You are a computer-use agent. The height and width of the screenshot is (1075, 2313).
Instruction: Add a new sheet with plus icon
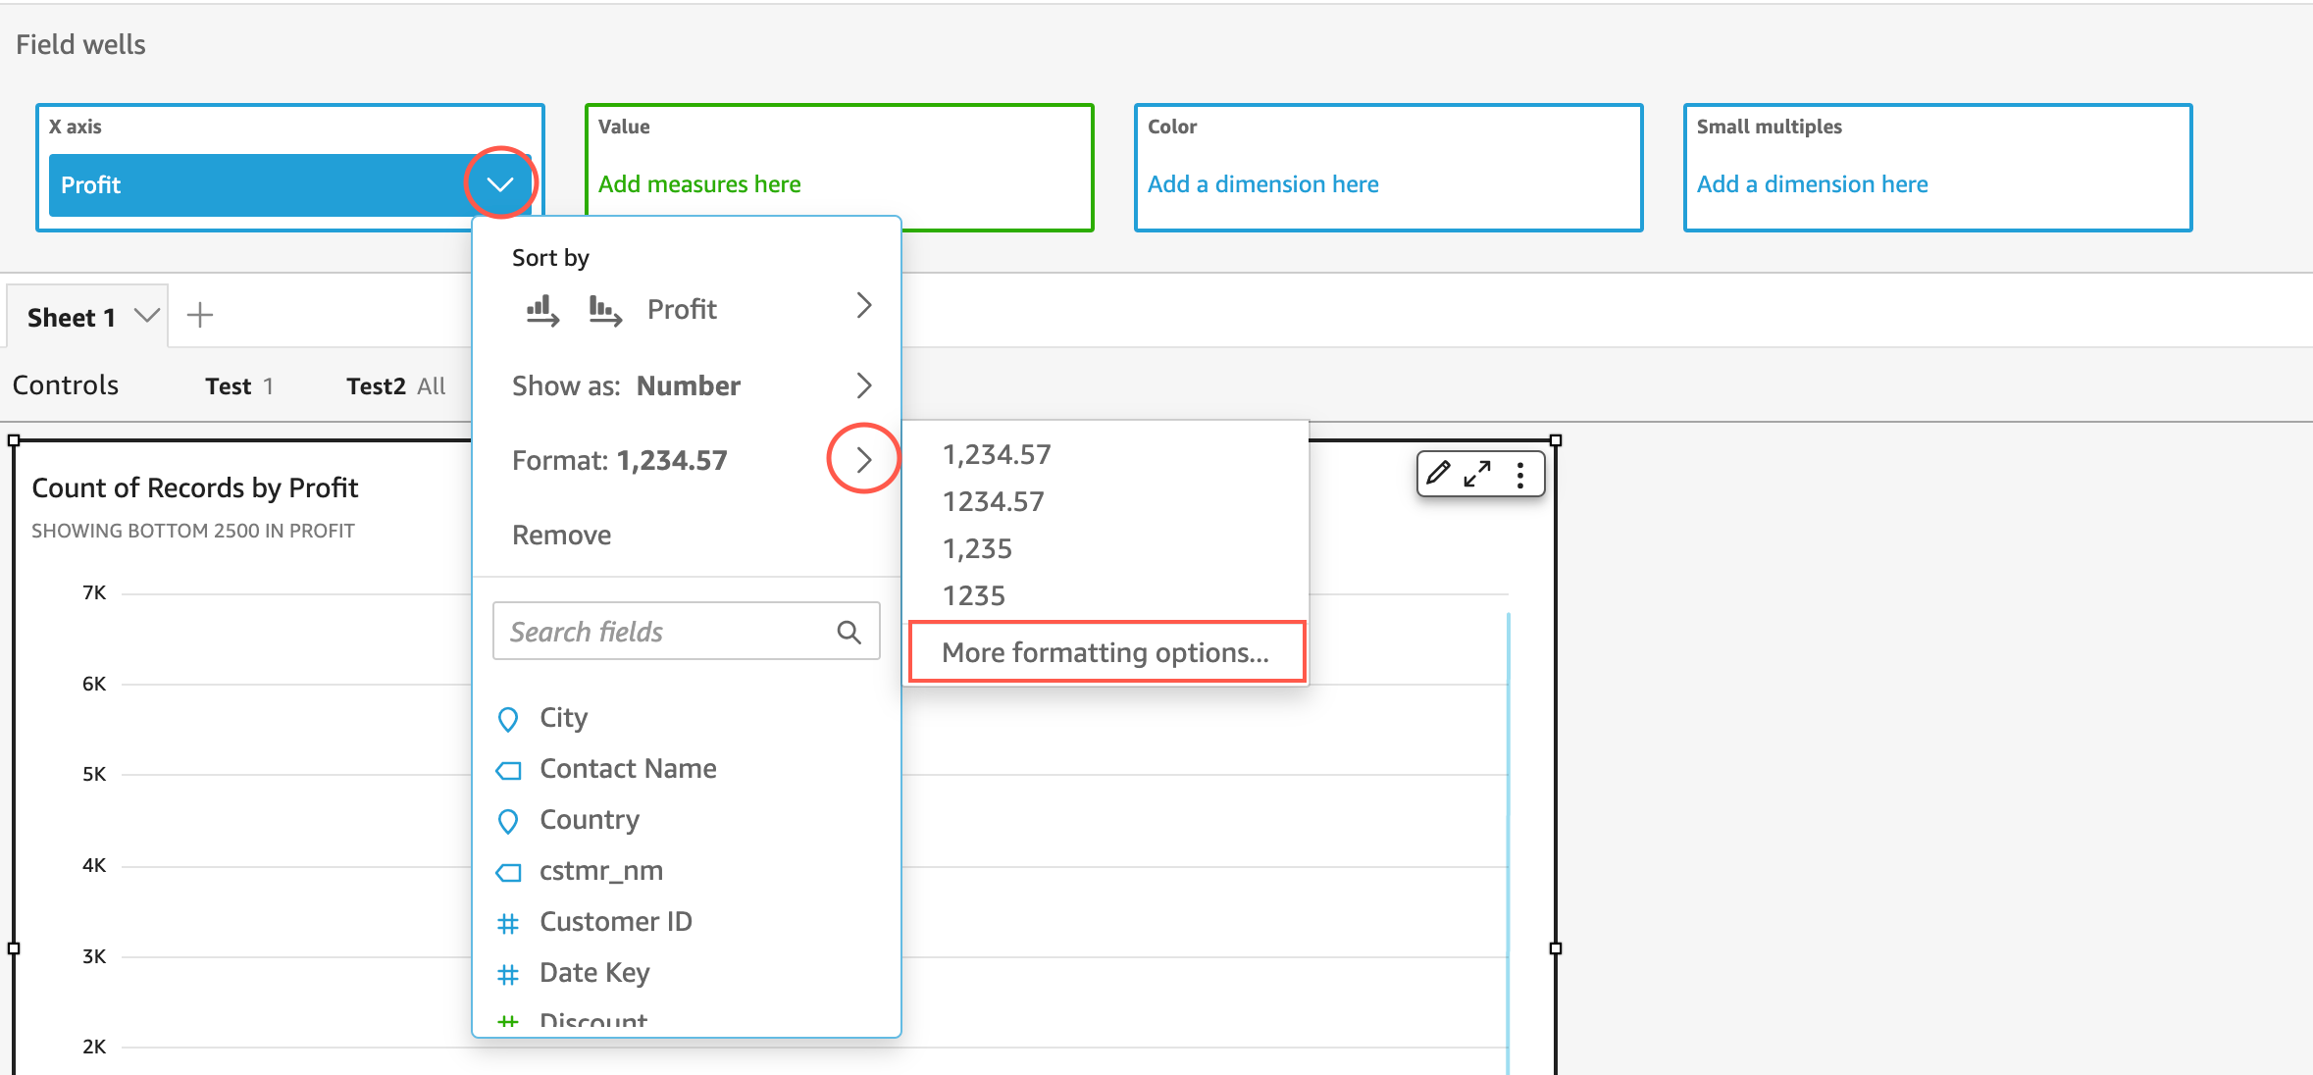pos(200,316)
